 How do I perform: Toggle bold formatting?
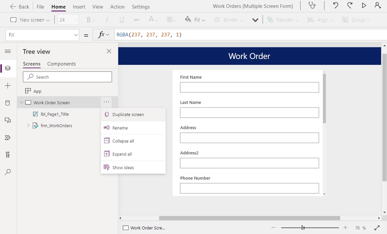tap(89, 20)
